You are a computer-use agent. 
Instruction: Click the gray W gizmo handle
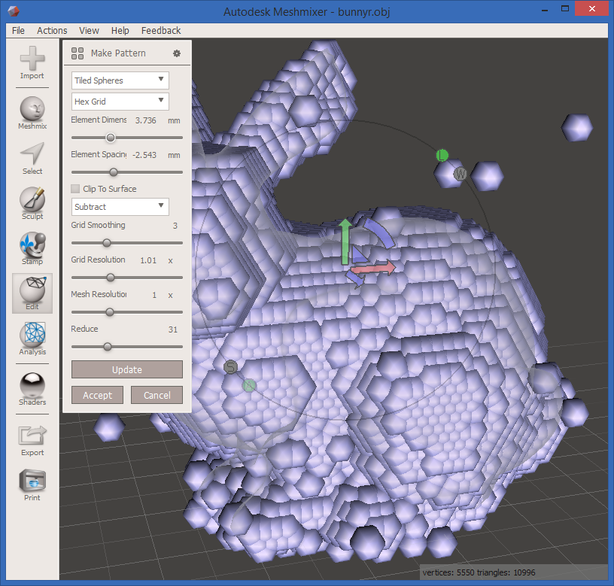click(460, 174)
